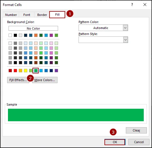Select purple standard color
Image resolution: width=152 pixels, height=148 pixels.
coord(56,71)
